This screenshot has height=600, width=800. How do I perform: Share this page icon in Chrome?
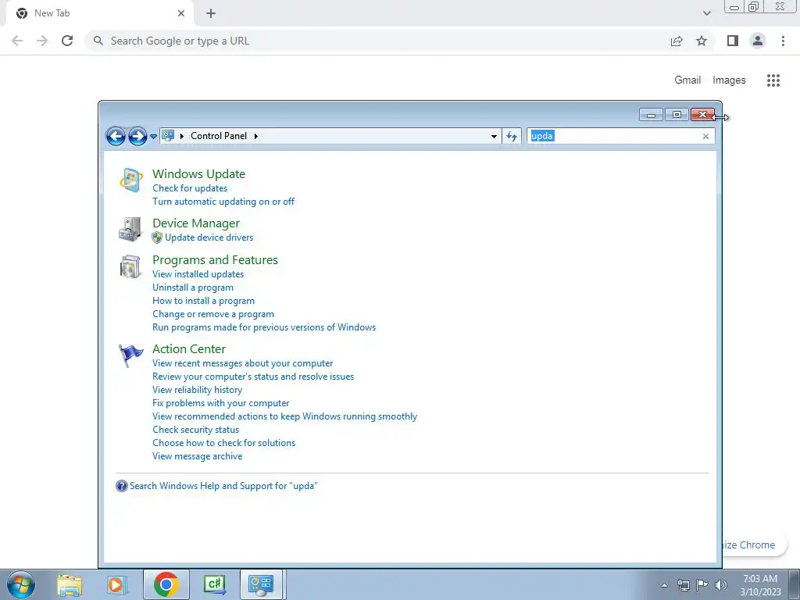click(x=677, y=41)
